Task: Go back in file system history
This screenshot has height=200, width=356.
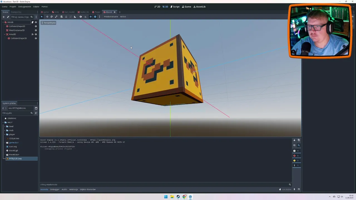Action: pos(3,108)
